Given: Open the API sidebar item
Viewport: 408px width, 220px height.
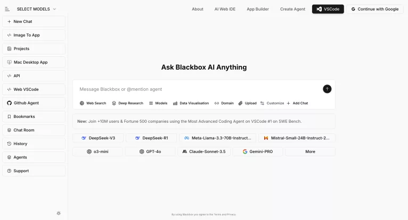Looking at the screenshot, I should [34, 76].
